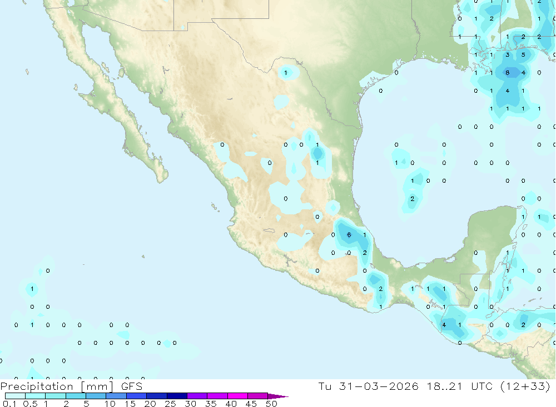
Task: Select the 30–35 mm purple legend swatch
Action: tap(197, 396)
